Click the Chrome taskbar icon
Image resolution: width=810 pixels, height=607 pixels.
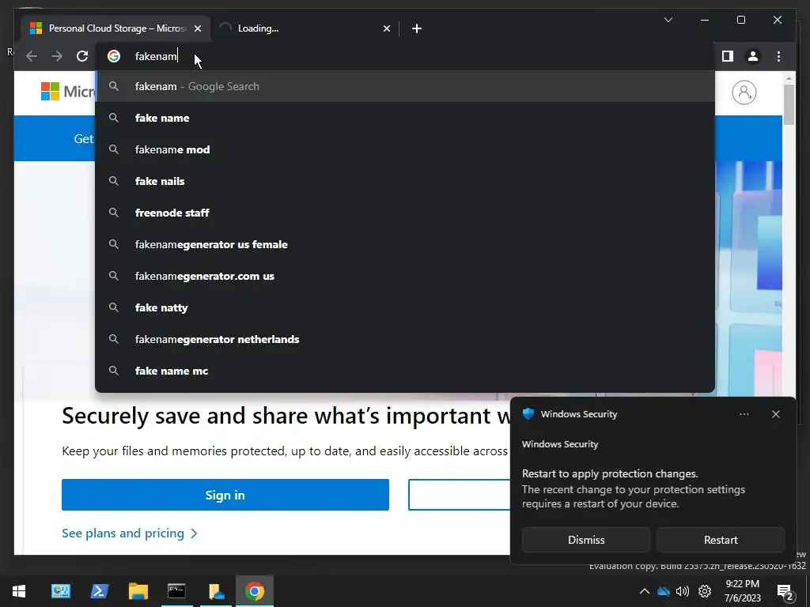click(x=255, y=591)
